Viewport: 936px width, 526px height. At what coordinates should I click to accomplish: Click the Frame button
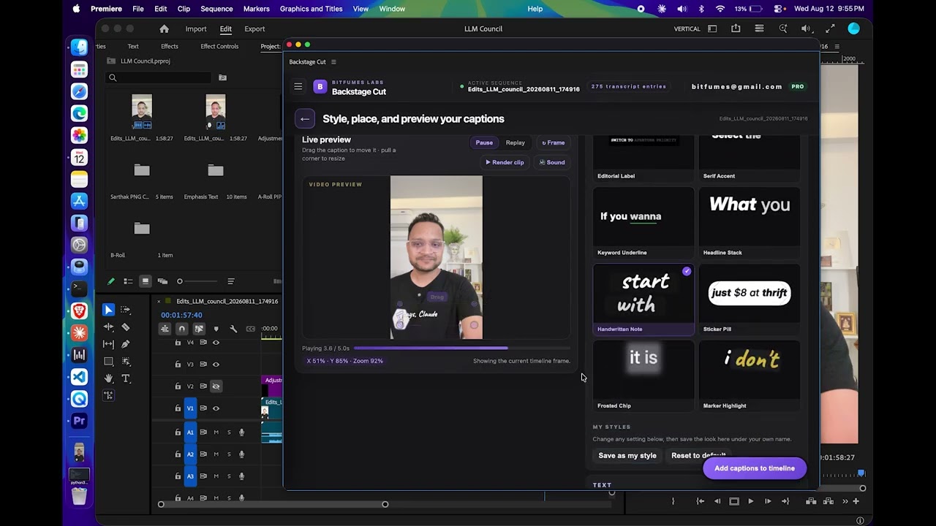553,142
